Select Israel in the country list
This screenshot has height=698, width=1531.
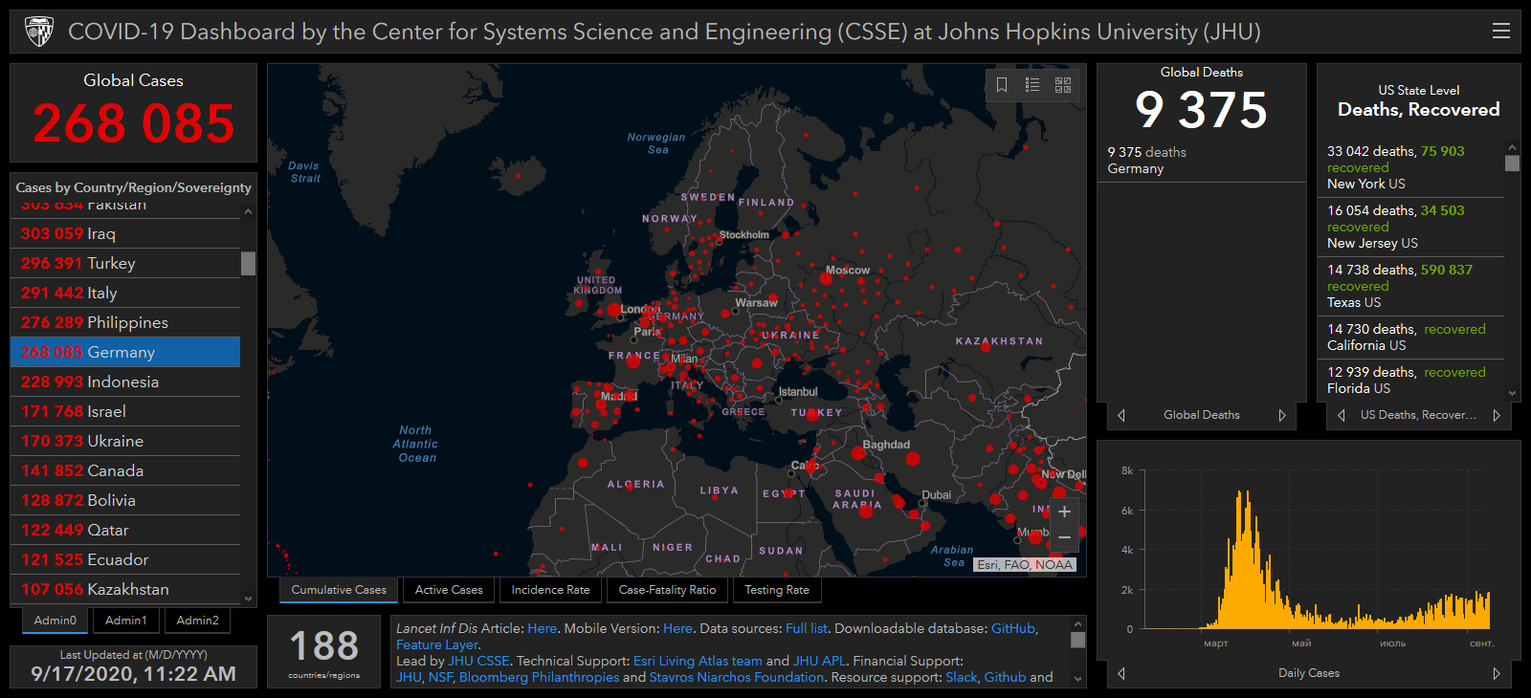coord(125,411)
